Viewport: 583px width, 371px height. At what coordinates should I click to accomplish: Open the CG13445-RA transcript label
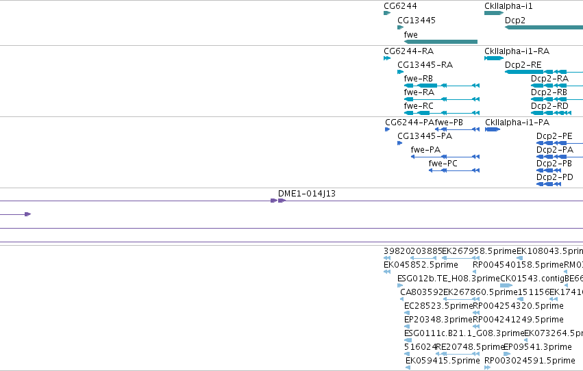click(425, 65)
